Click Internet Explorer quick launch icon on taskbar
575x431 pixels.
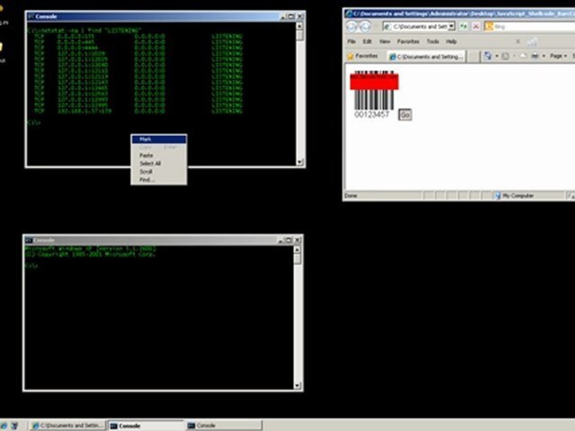[x=4, y=426]
